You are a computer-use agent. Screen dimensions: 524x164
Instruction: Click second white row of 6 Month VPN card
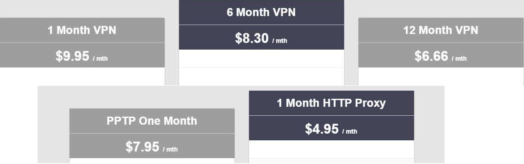pos(262,76)
